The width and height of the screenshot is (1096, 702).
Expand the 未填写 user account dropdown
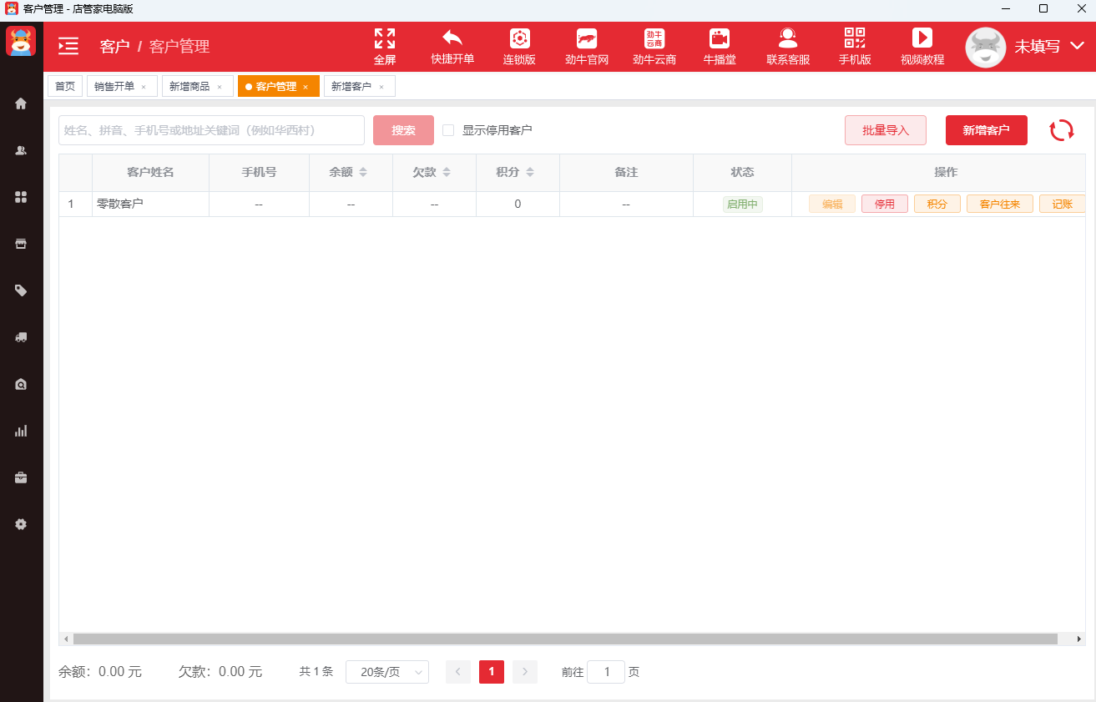(x=1077, y=46)
